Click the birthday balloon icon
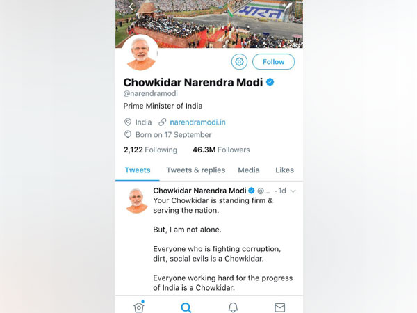417x313 pixels. coord(128,135)
